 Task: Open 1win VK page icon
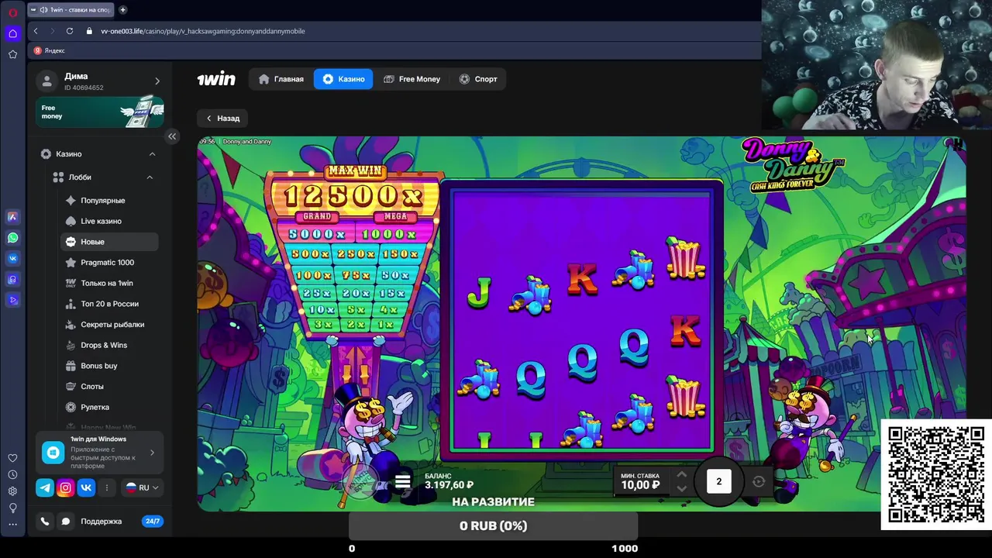point(86,487)
